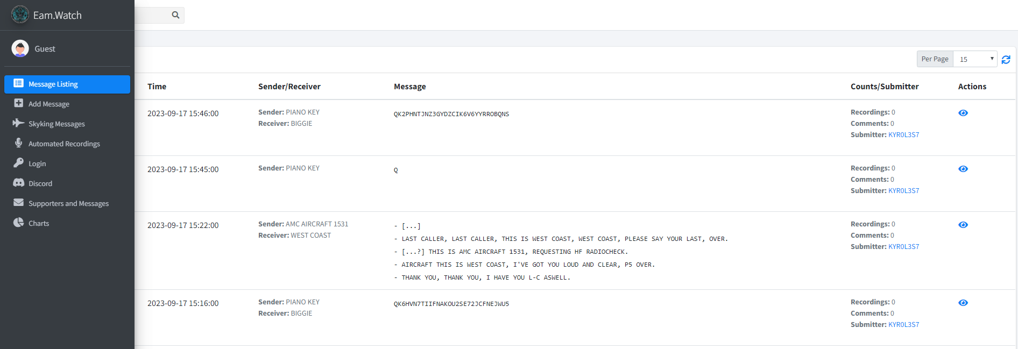
Task: Click the line THANK YOU, THANK YOU
Action: 482,277
